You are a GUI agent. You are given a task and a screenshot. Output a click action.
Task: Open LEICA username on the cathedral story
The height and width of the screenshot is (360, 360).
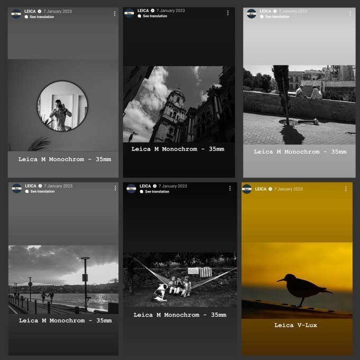143,11
